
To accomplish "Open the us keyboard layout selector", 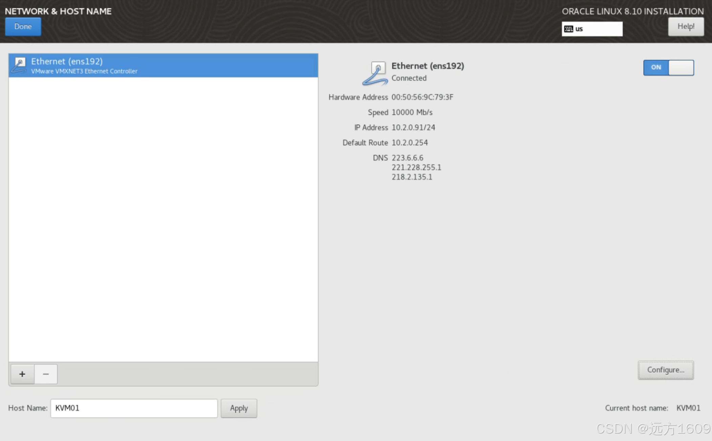I will click(x=592, y=29).
